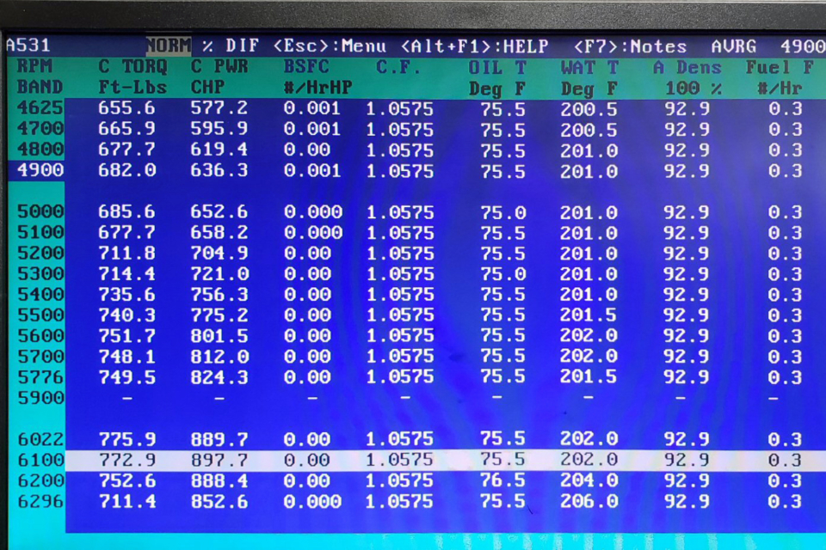Click torque value 748.1
826x550 pixels.
click(126, 357)
